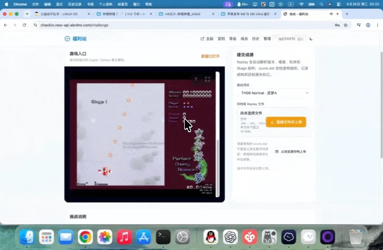Click the qq124415 username

(287, 39)
